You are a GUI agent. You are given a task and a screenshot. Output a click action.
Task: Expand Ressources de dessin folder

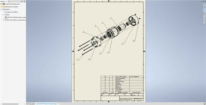coord(1,7)
